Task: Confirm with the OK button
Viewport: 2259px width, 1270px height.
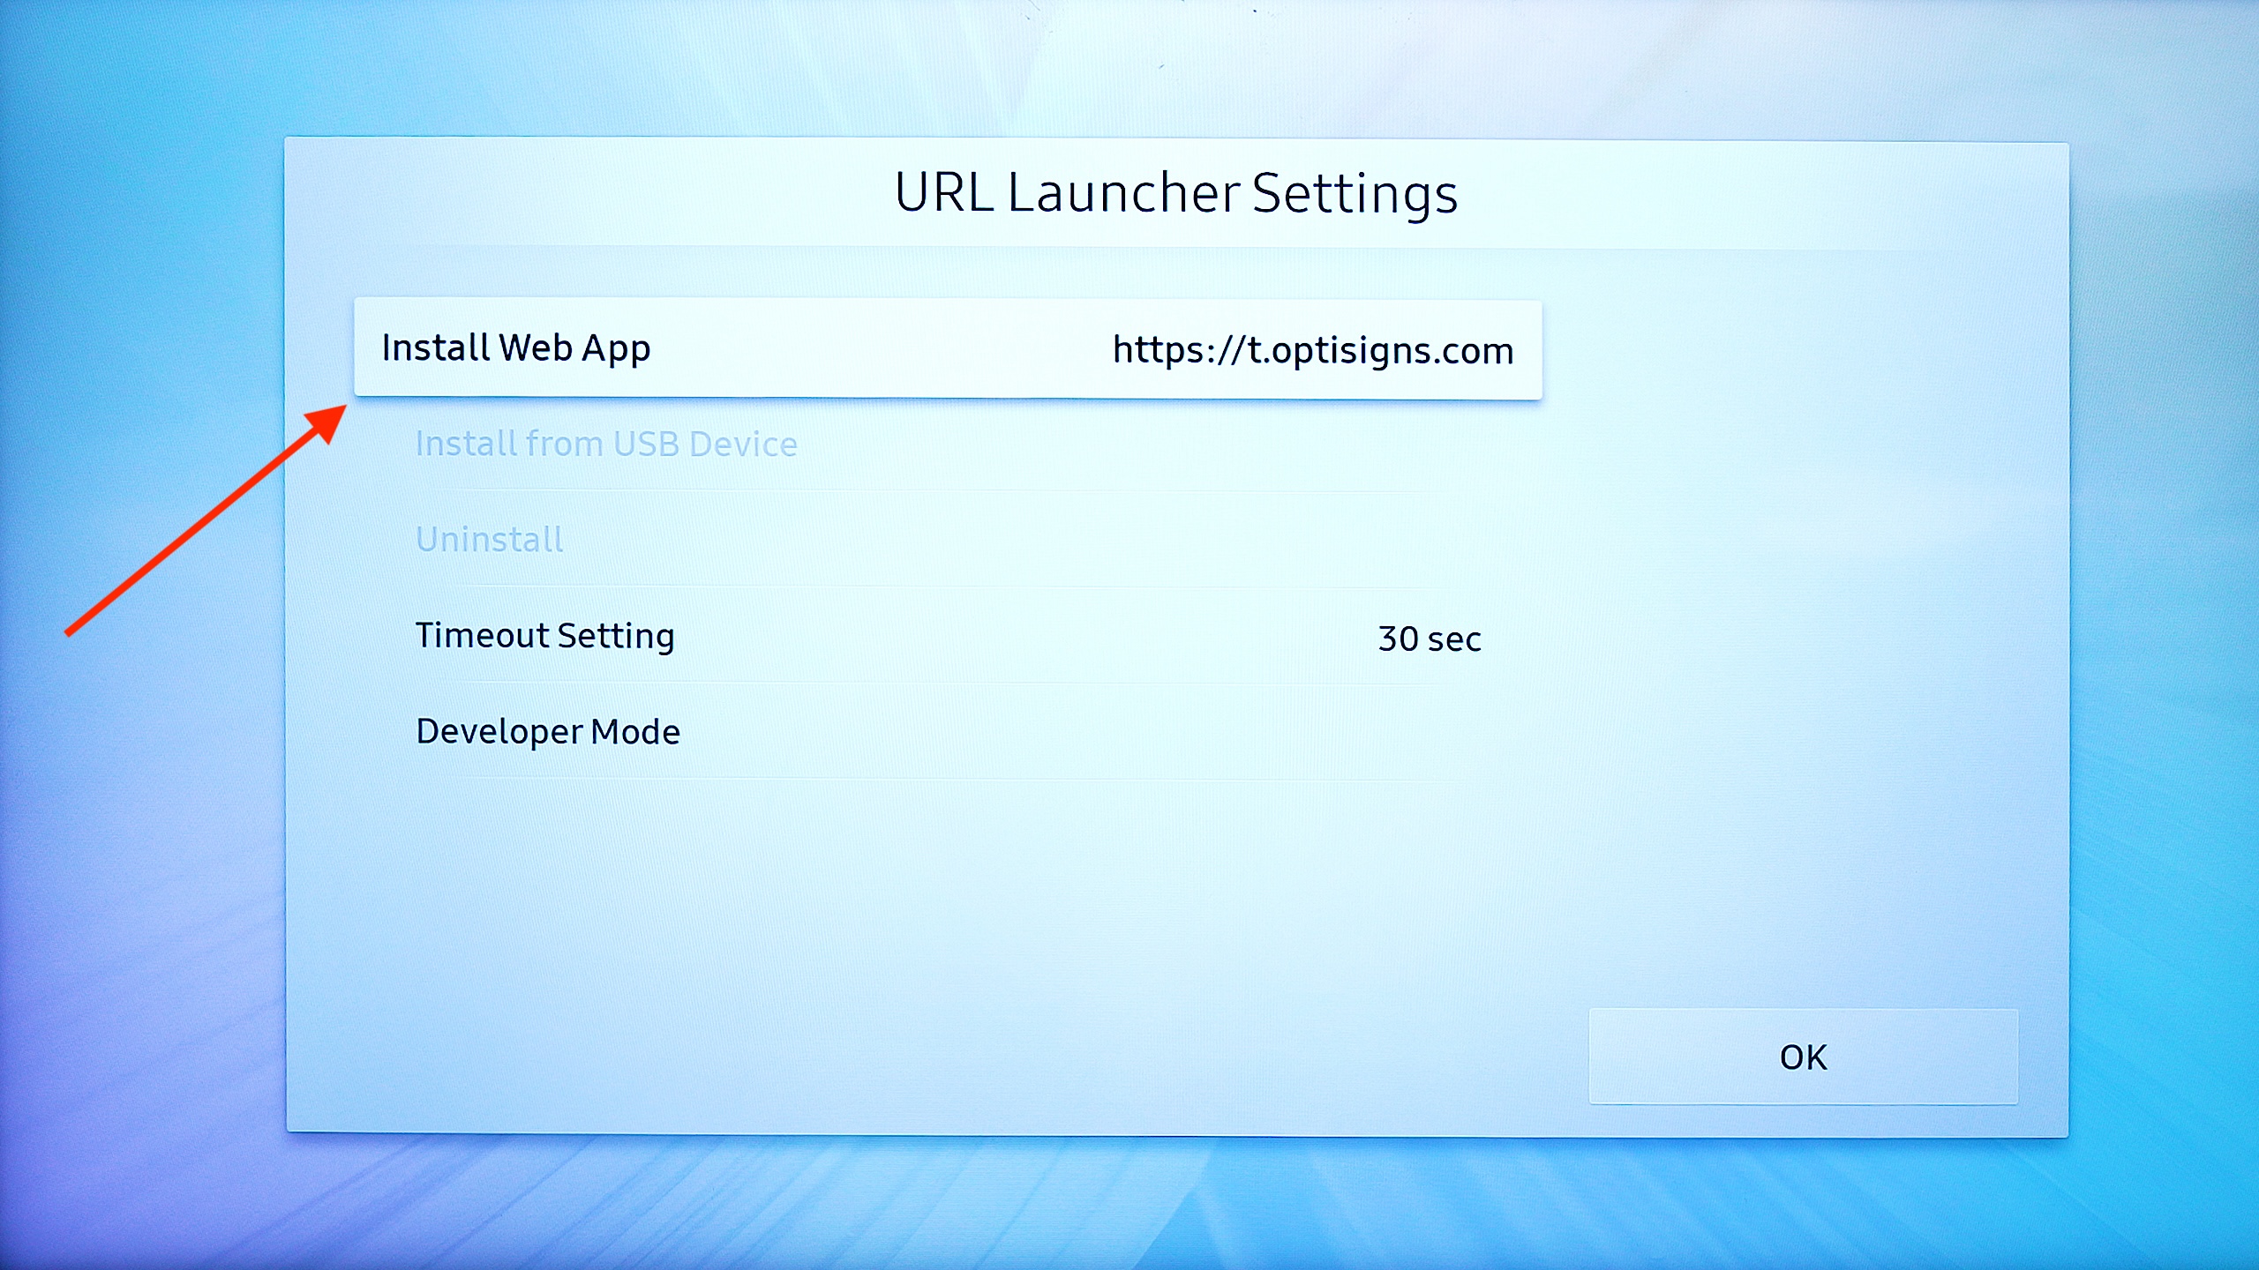Action: (1803, 1057)
